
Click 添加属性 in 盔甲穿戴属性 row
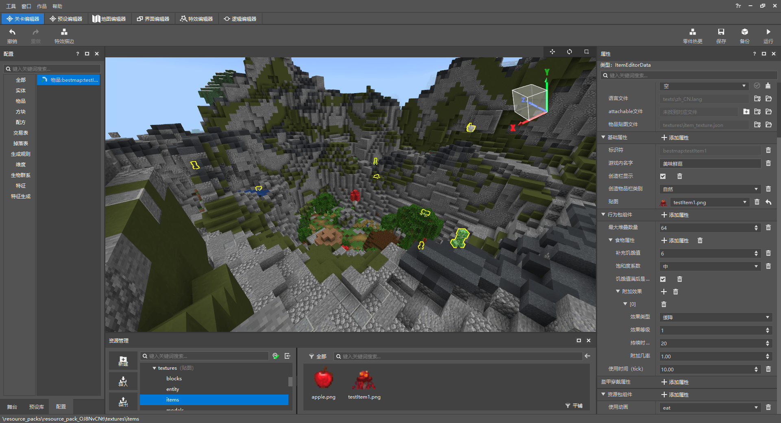click(x=675, y=382)
